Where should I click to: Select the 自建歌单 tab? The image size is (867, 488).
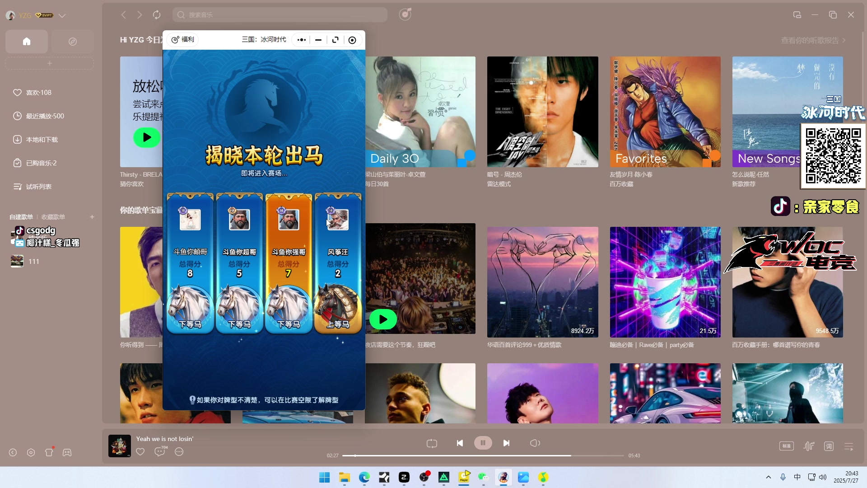[x=21, y=217]
